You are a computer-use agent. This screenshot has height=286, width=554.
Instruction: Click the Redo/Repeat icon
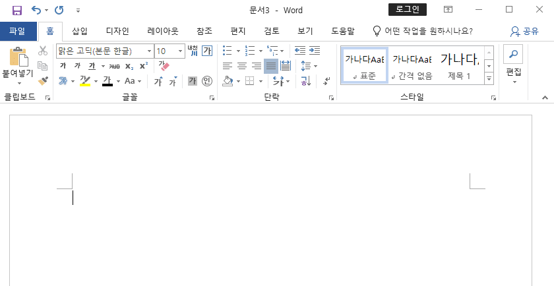[x=59, y=11]
